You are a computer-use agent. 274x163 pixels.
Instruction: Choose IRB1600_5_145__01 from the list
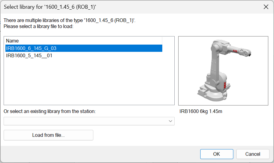point(29,55)
